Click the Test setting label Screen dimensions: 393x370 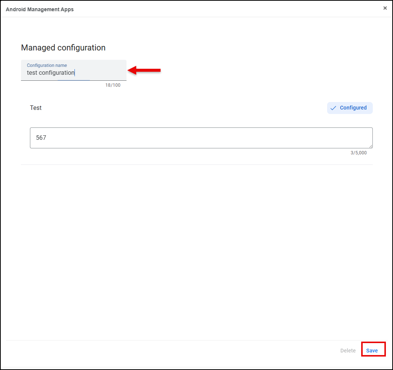click(36, 108)
